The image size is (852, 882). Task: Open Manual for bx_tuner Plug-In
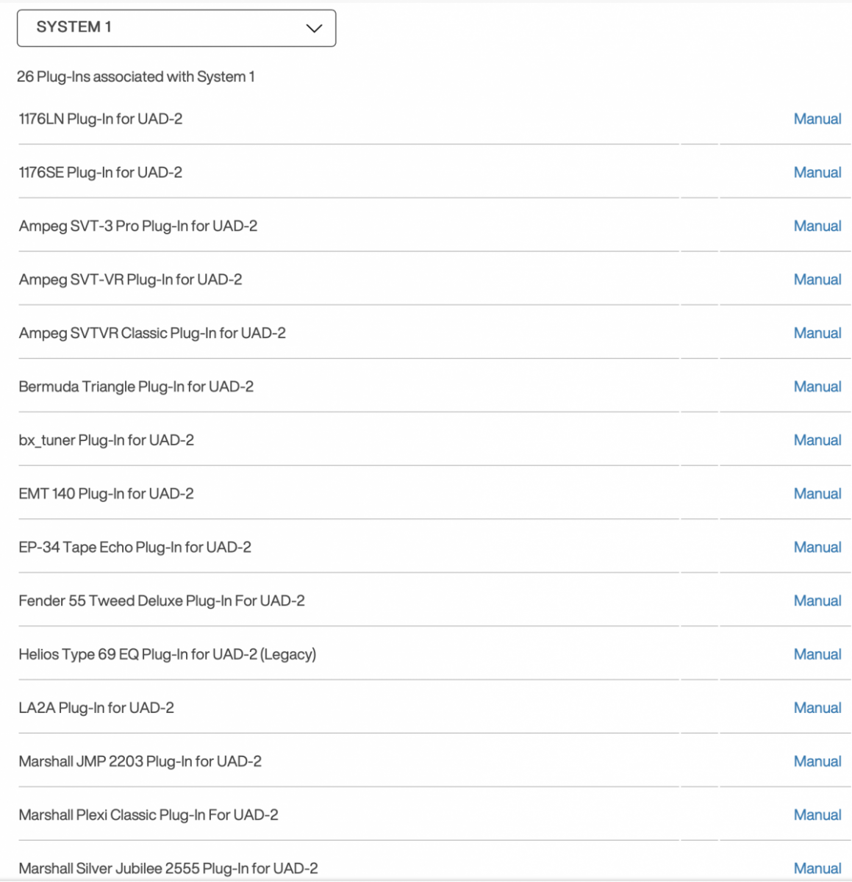817,440
